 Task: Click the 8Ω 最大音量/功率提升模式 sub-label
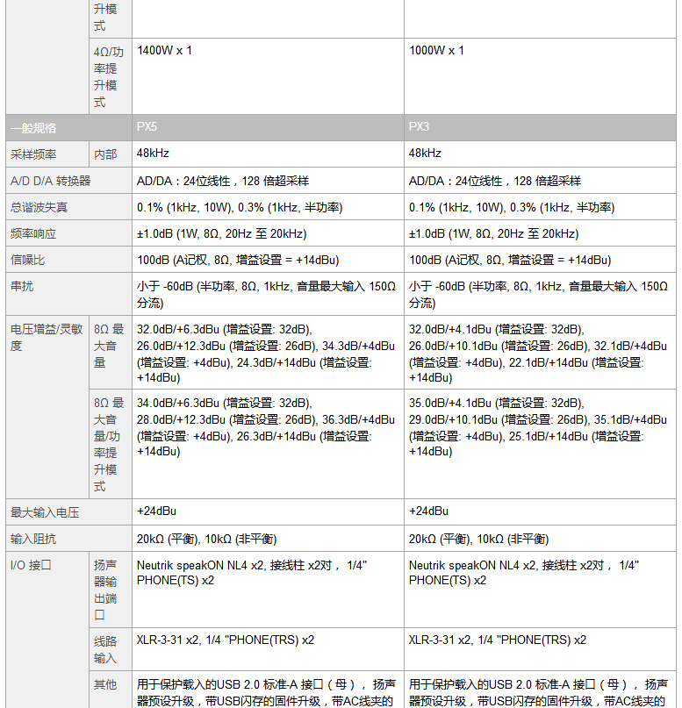coord(111,444)
